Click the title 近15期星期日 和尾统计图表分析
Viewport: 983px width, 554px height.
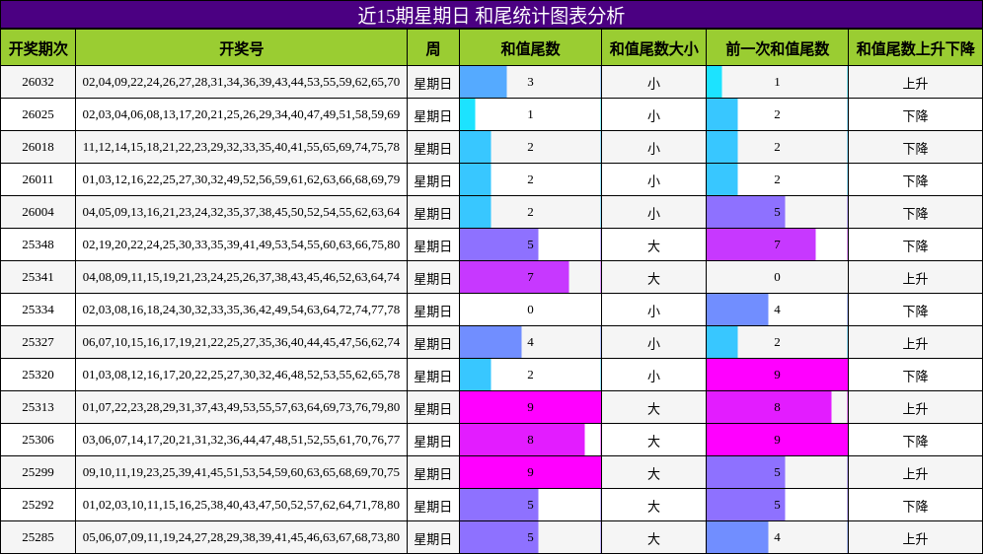(491, 15)
